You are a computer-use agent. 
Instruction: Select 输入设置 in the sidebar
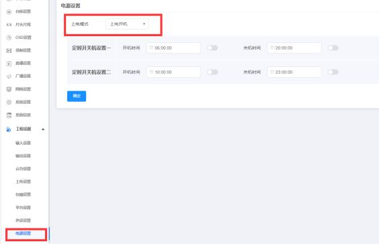[x=24, y=143]
